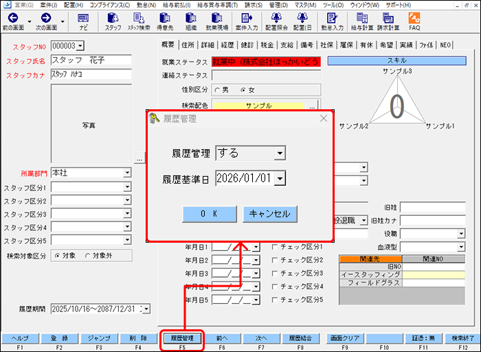Tick the チェック区分5 checkbox
Image resolution: width=481 pixels, height=352 pixels.
(x=275, y=300)
